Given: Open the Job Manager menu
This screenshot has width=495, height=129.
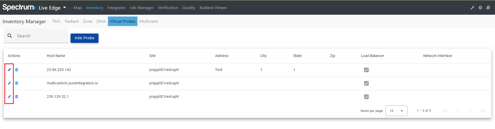Looking at the screenshot, I should [x=142, y=8].
